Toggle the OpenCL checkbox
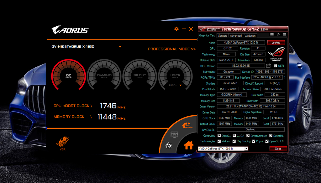The image size is (321, 183). pyautogui.click(x=219, y=136)
